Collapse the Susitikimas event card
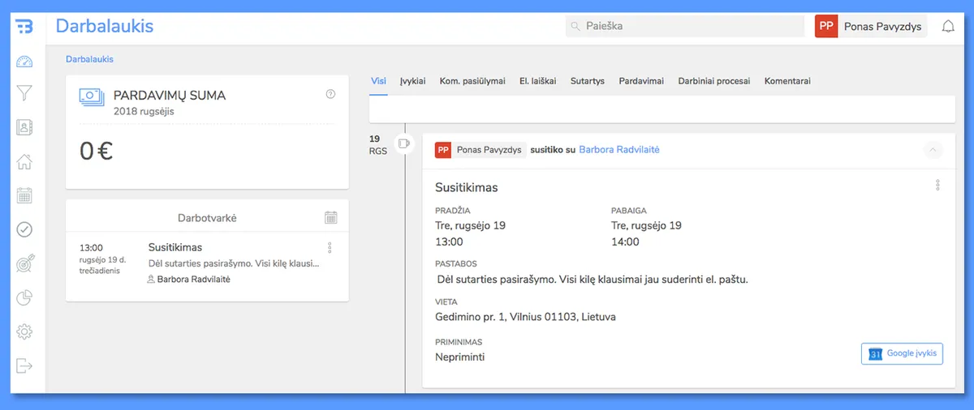Viewport: 974px width, 410px height. (x=933, y=150)
